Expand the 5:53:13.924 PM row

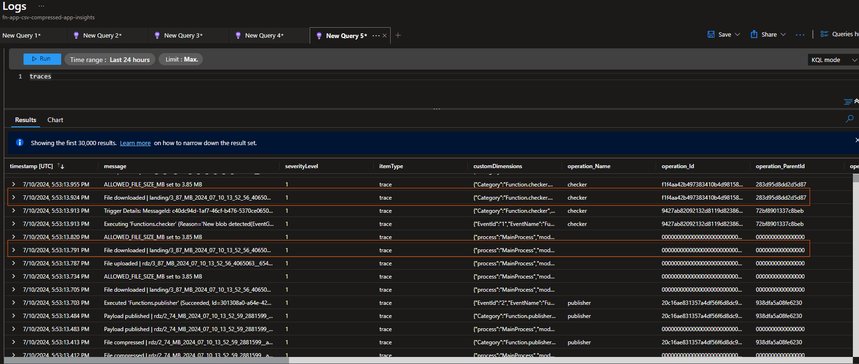[x=14, y=197]
